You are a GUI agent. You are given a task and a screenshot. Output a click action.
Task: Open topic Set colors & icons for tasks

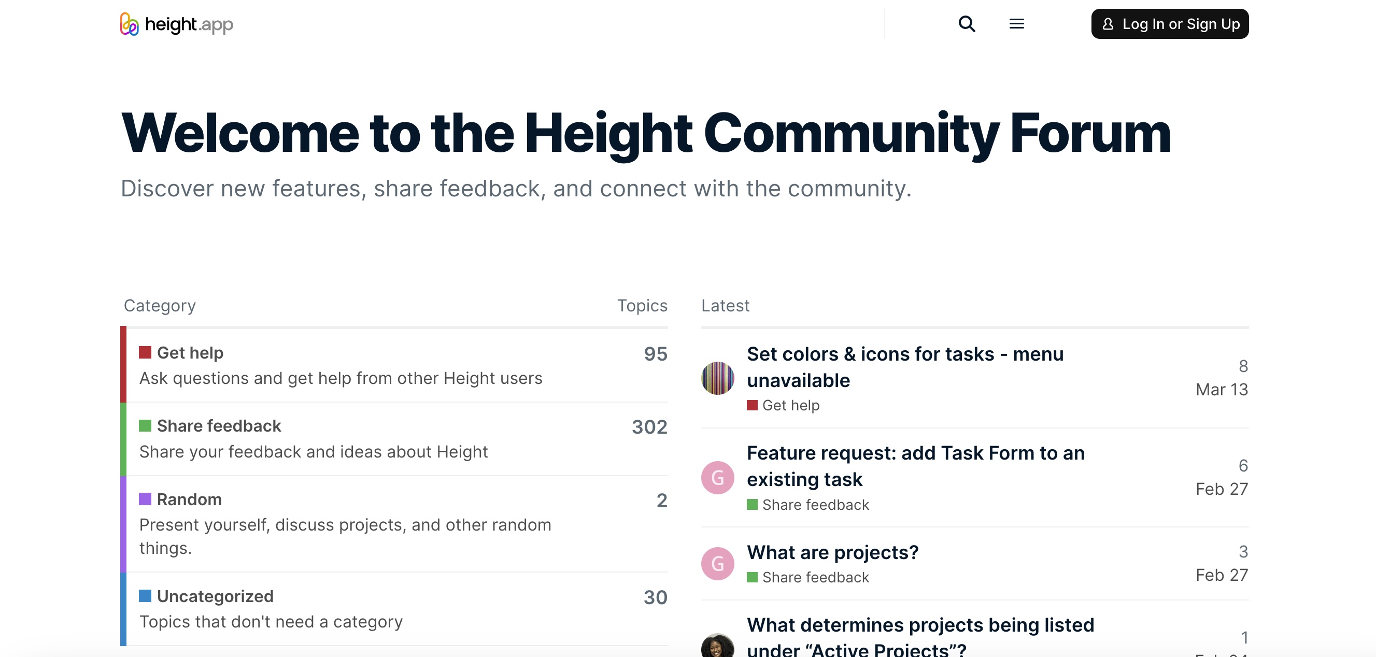point(905,367)
